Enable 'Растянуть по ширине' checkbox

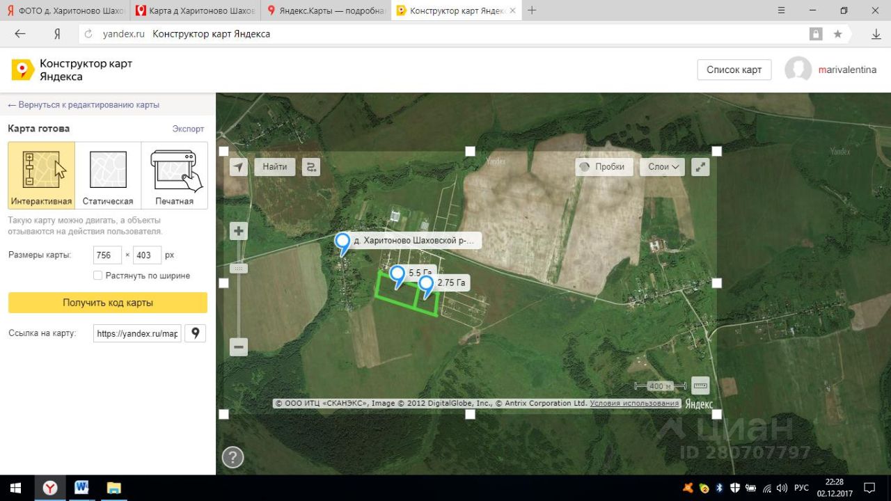click(98, 276)
